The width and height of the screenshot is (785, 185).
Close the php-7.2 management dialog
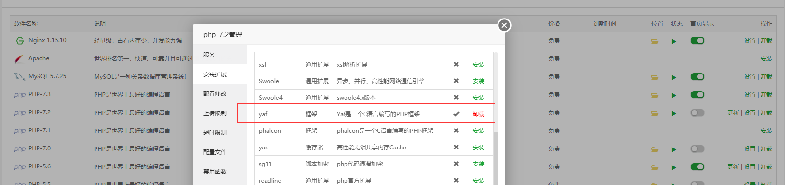(504, 25)
